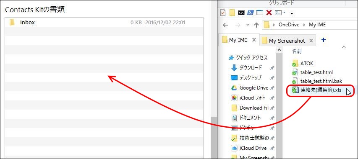Open Google Drive in the navigation pane
Screen dimensions: 358x159
click(254, 88)
